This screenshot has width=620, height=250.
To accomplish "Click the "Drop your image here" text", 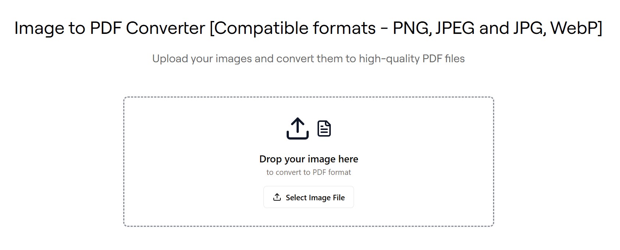I will tap(308, 159).
